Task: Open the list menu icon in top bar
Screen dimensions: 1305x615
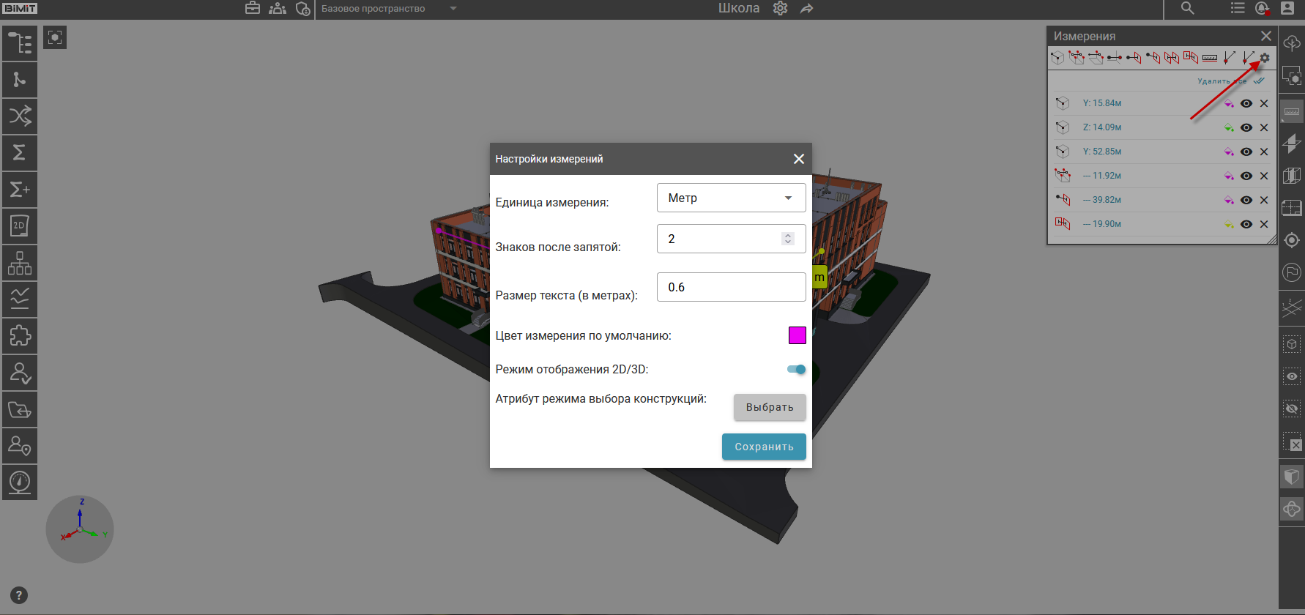Action: [x=1238, y=9]
